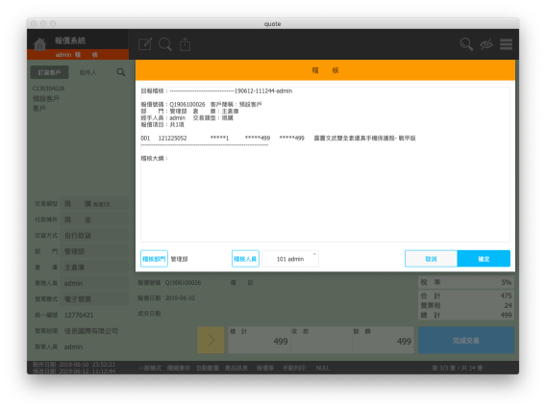This screenshot has height=410, width=546.
Task: Click the compose new quote pencil icon
Action: point(145,44)
